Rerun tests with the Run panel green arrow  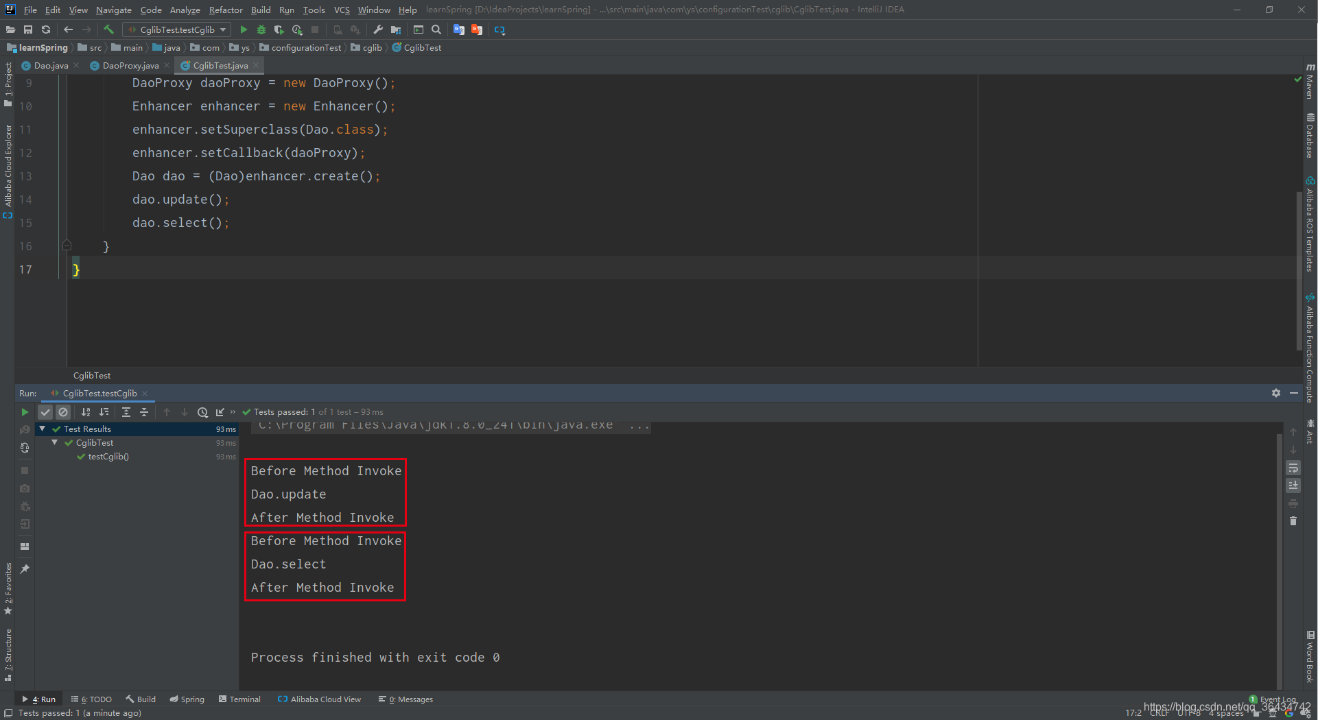coord(25,412)
